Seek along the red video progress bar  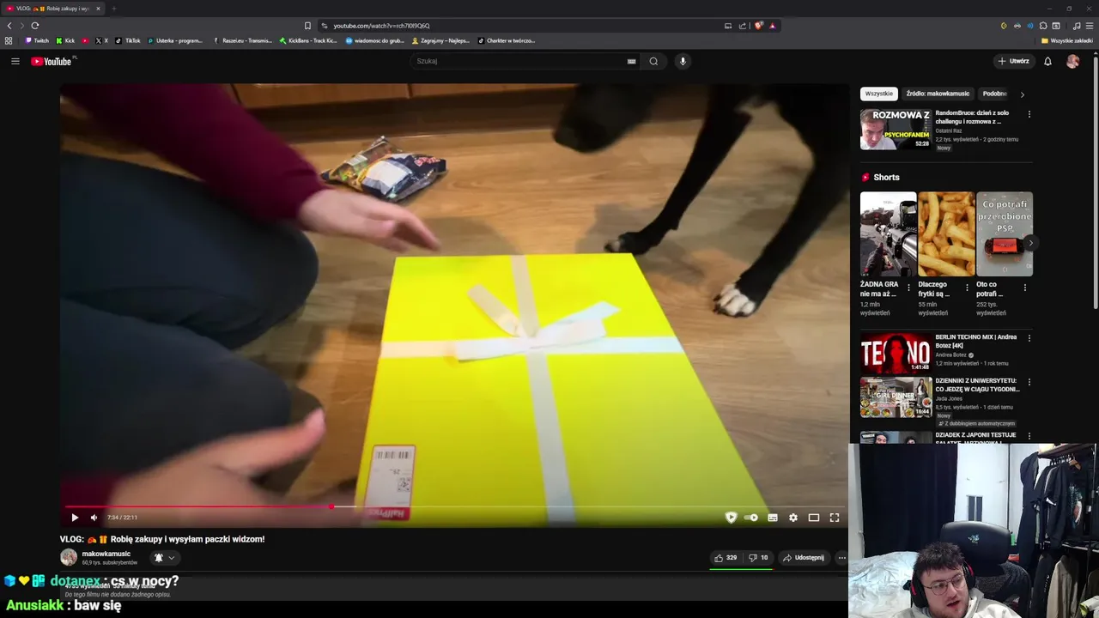coord(453,506)
